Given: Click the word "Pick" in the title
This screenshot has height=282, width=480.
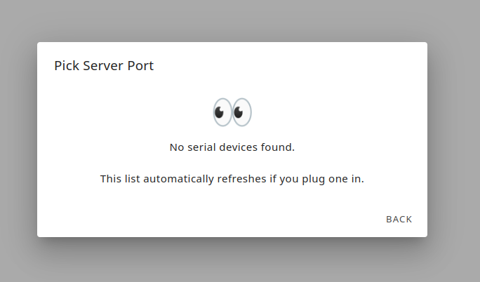Looking at the screenshot, I should [67, 66].
